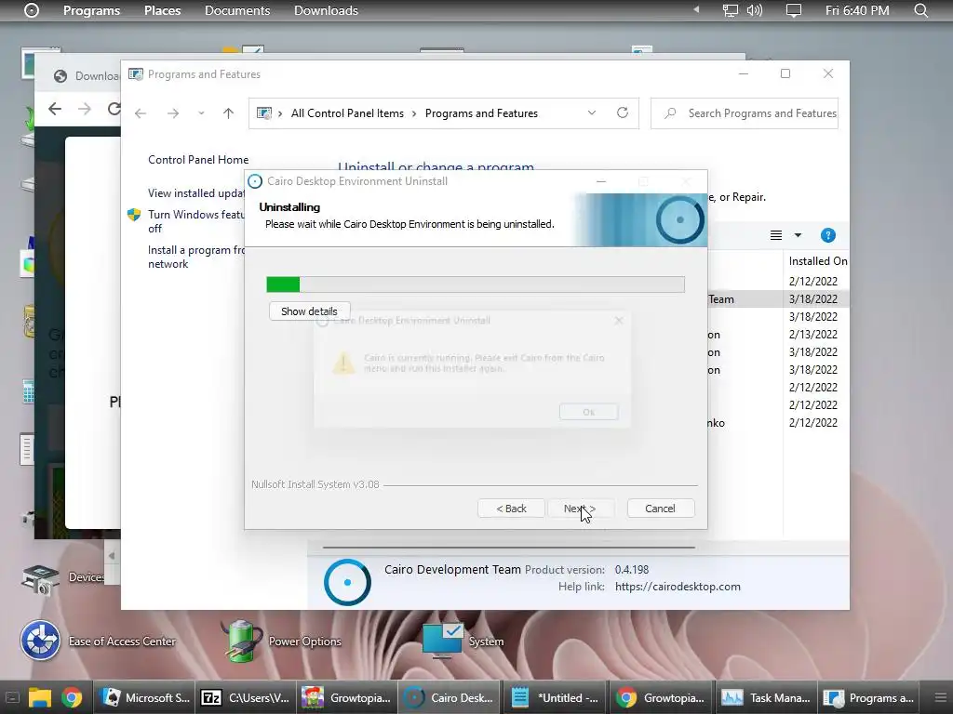Open the cairodesktop.com help link
Viewport: 953px width, 714px height.
click(x=678, y=587)
